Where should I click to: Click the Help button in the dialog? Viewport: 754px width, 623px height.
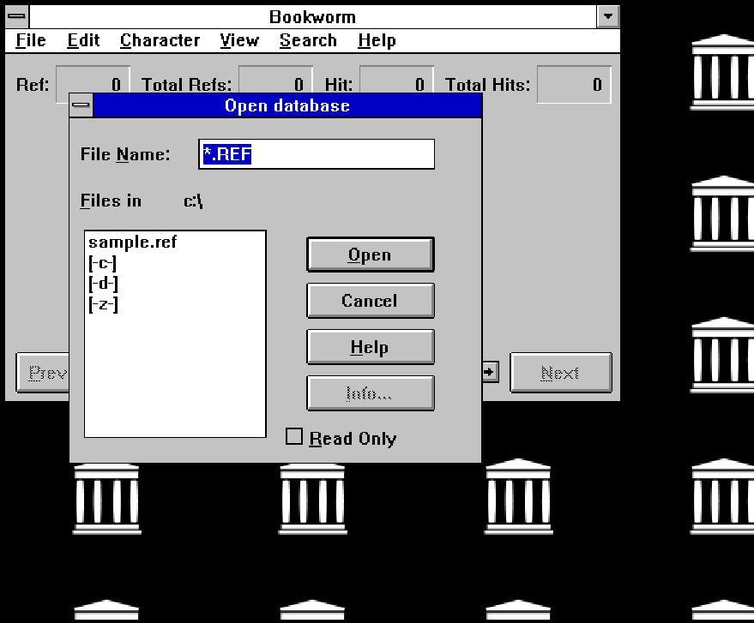click(370, 346)
